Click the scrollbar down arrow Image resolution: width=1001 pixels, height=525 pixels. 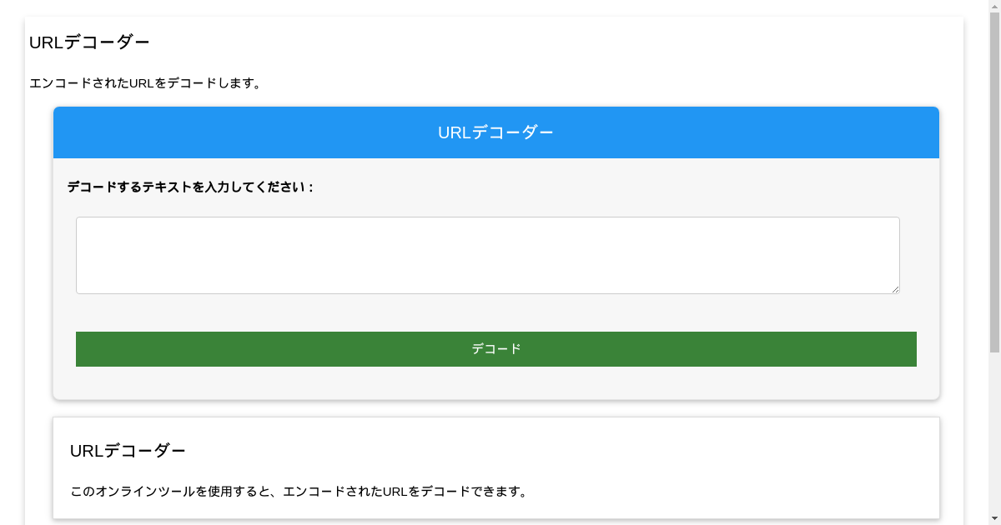click(993, 518)
